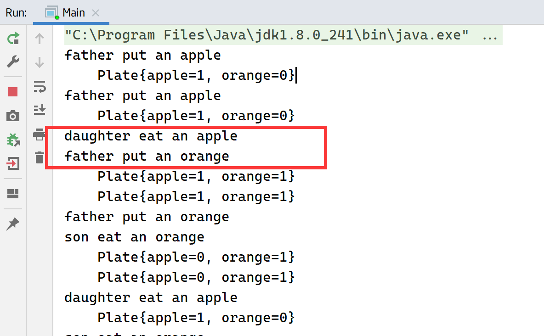Stop the running process
This screenshot has width=544, height=336.
click(13, 92)
